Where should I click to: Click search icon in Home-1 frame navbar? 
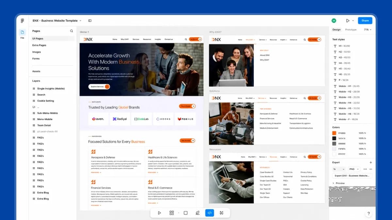pyautogui.click(x=186, y=39)
